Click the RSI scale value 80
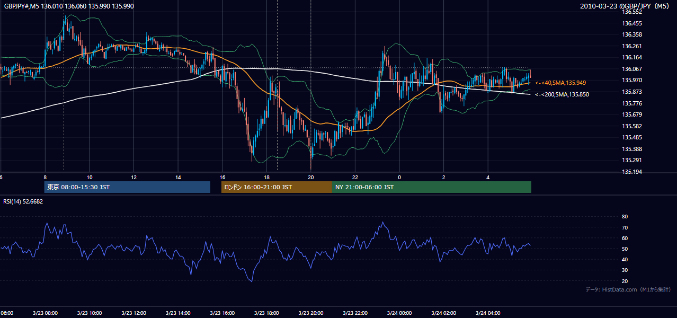The width and height of the screenshot is (677, 318). click(625, 217)
